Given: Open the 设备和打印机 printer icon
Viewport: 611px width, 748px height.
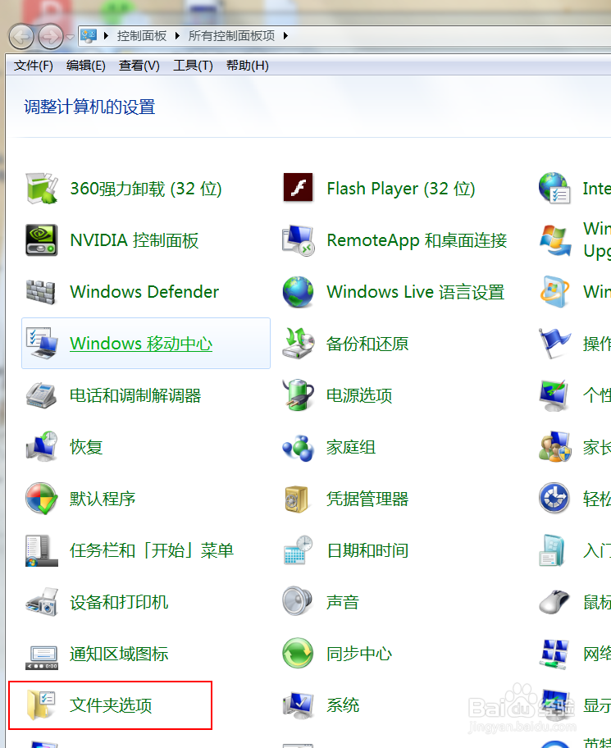Looking at the screenshot, I should click(42, 601).
